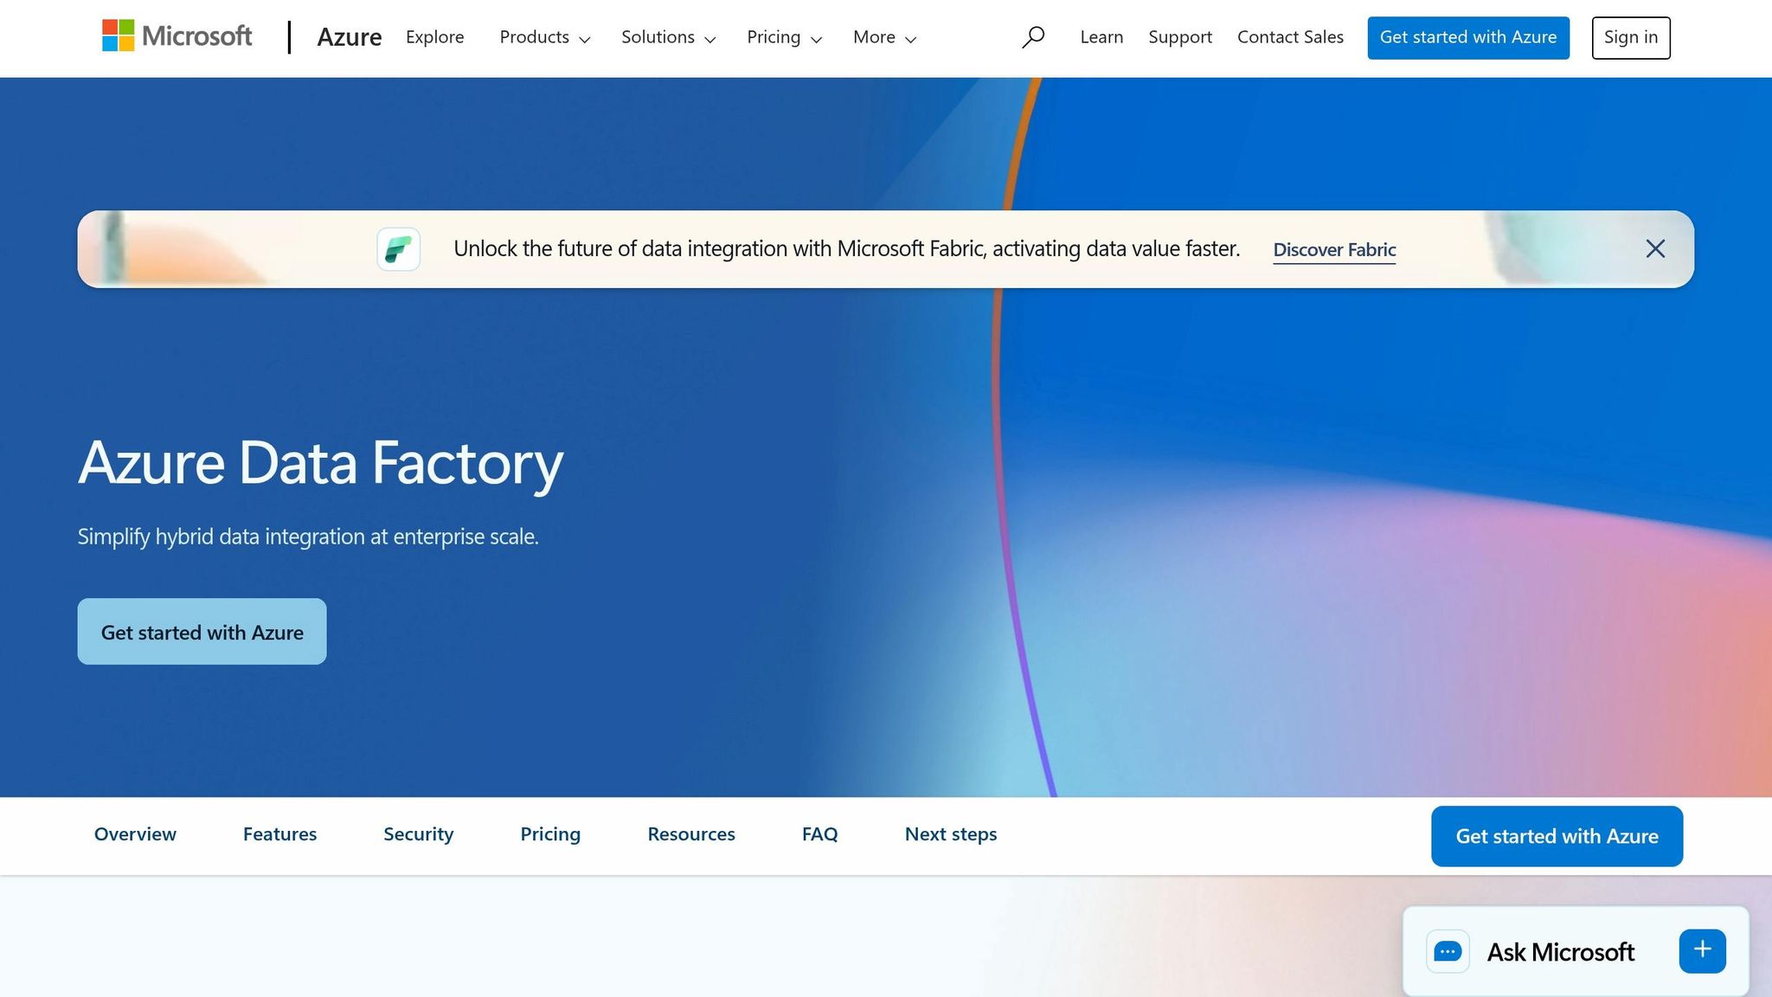Expand the Pricing dropdown in header

point(785,37)
